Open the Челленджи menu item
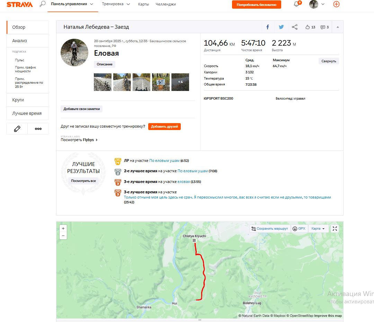The width and height of the screenshot is (374, 322). (x=166, y=4)
